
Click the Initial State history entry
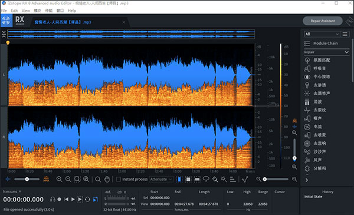[313, 197]
